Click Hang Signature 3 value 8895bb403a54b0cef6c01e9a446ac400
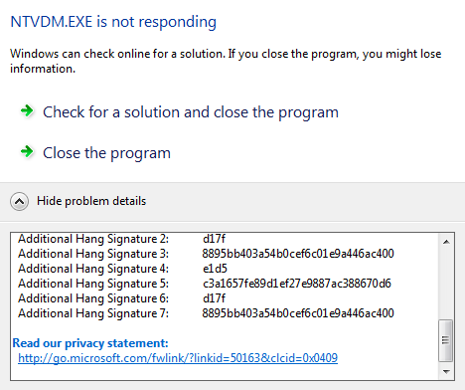465x390 pixels. (x=298, y=254)
